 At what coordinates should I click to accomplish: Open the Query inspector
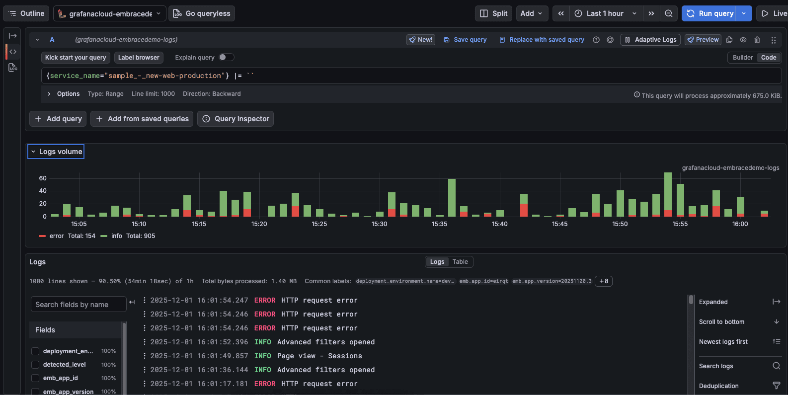point(236,119)
